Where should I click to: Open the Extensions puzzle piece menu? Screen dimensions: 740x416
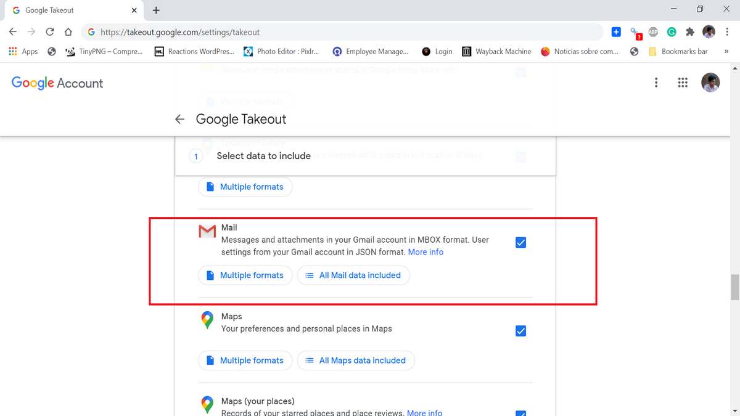point(690,32)
